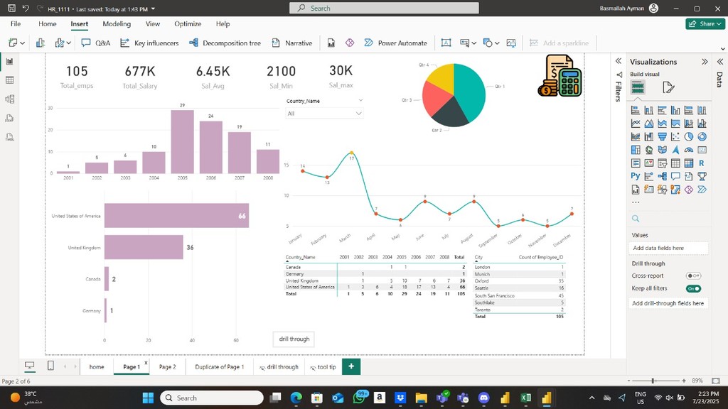Click the drill through button on canvas

tap(294, 339)
